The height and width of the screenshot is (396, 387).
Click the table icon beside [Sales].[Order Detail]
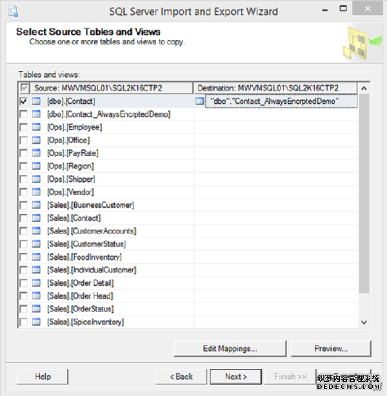(36, 283)
